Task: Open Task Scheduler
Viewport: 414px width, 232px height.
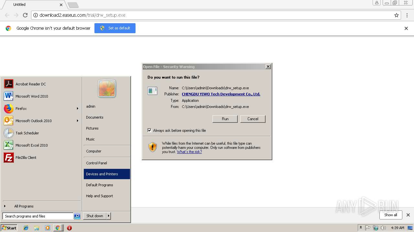Action: pyautogui.click(x=41, y=133)
